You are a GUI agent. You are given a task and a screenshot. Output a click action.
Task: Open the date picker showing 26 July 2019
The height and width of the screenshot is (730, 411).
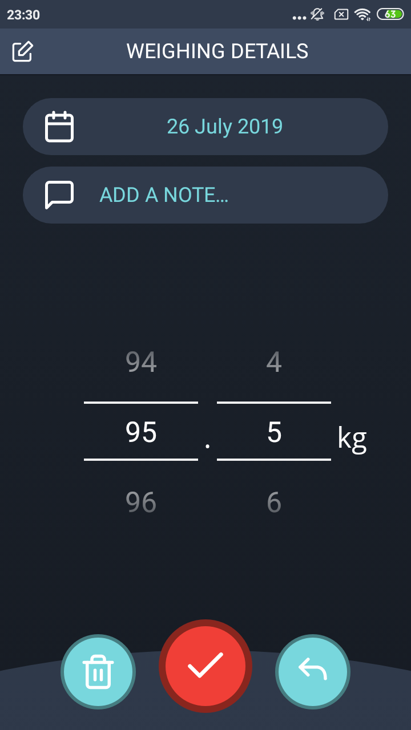click(205, 127)
